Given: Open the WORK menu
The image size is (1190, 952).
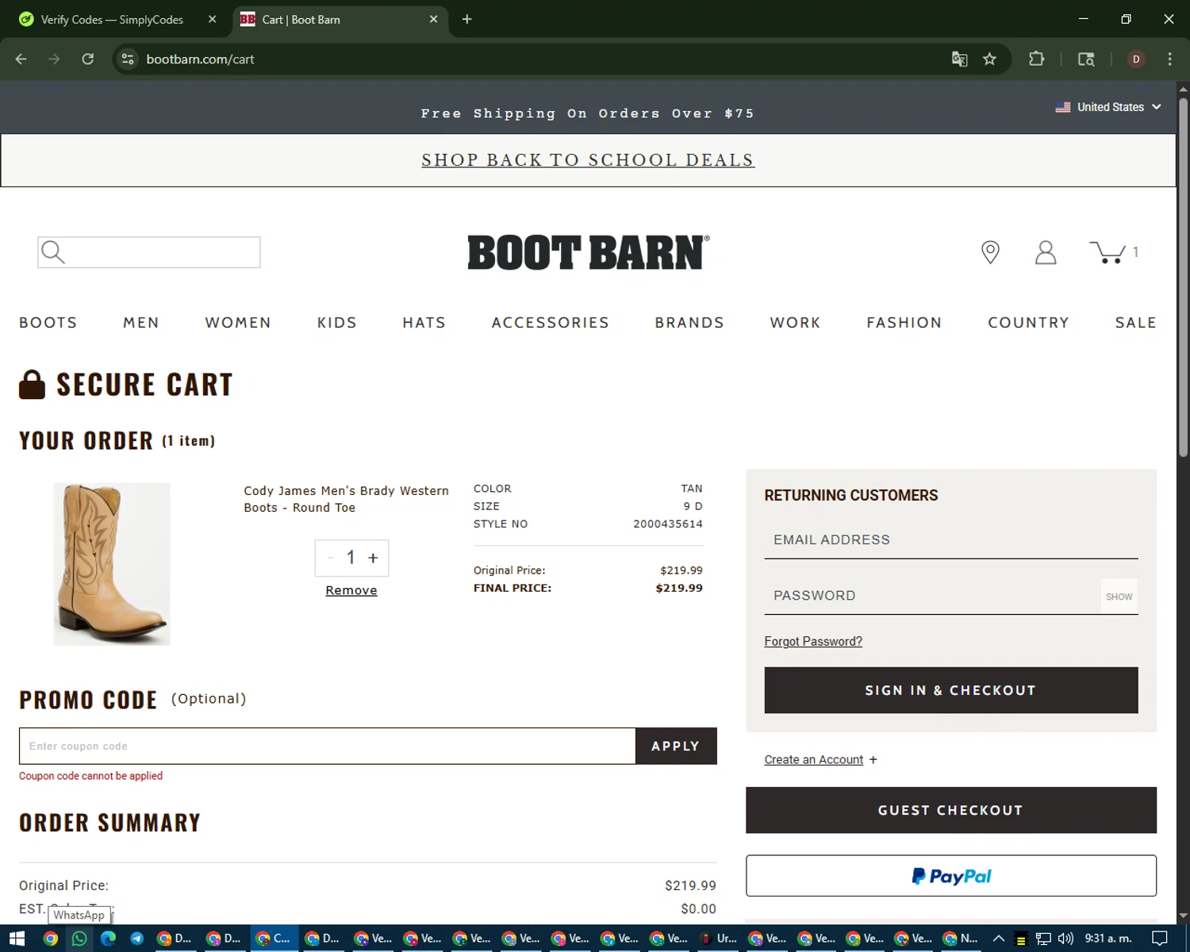Looking at the screenshot, I should pos(795,323).
